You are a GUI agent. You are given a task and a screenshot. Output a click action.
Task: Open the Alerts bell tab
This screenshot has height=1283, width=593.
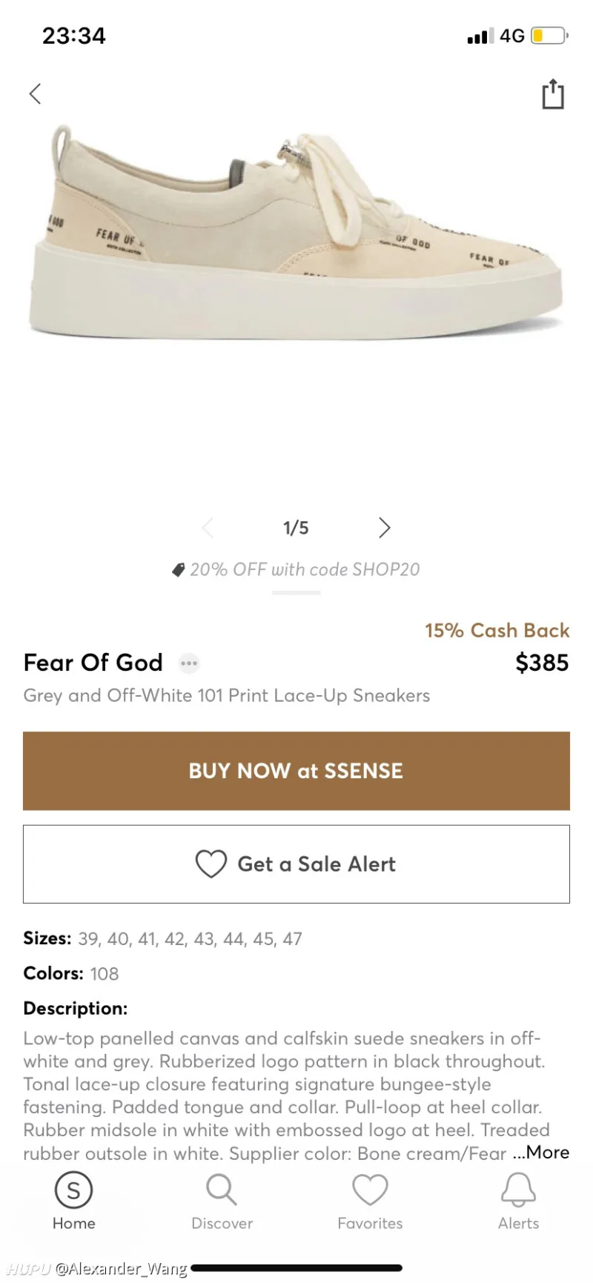pos(518,1202)
